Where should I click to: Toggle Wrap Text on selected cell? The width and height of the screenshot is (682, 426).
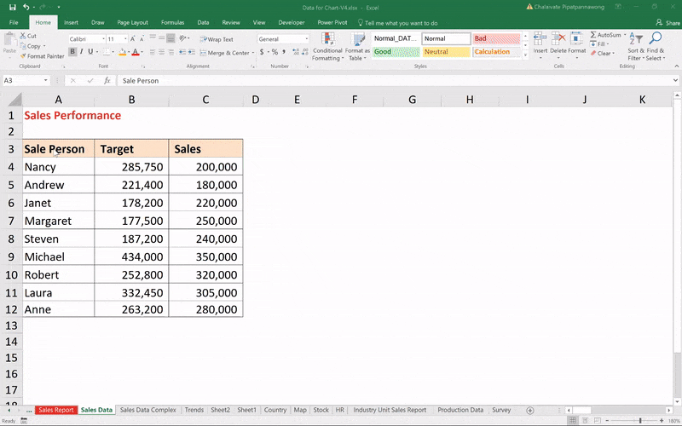(x=217, y=39)
